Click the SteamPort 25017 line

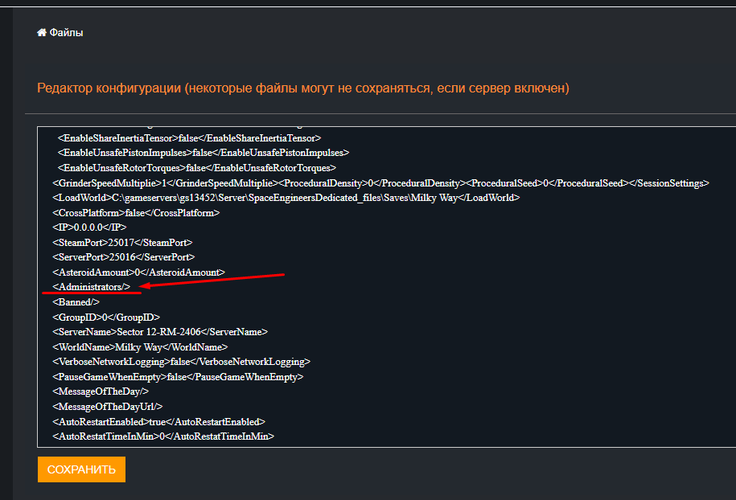122,242
